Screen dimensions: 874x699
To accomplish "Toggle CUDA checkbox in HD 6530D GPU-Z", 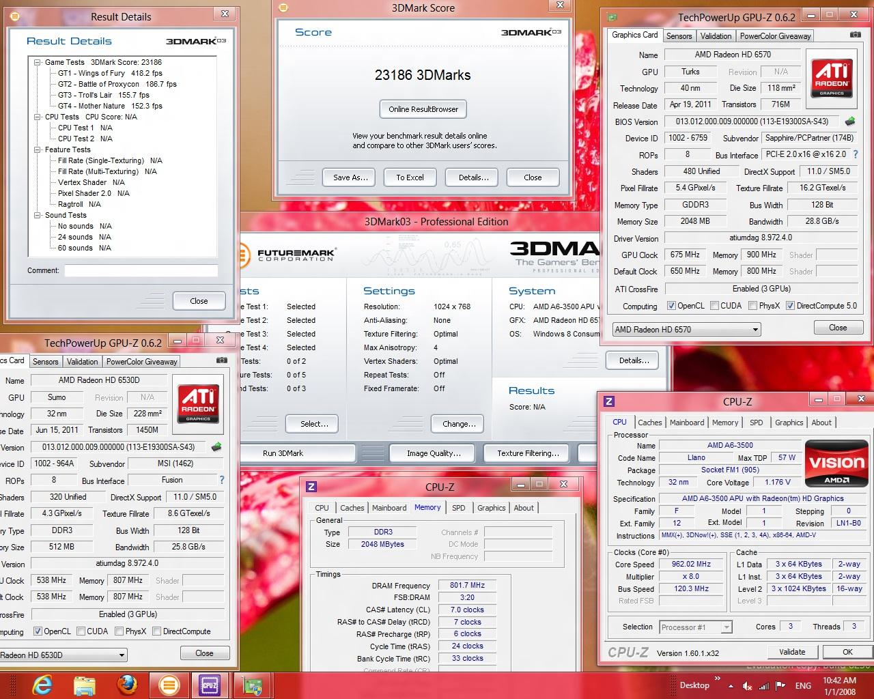I will coord(81,631).
